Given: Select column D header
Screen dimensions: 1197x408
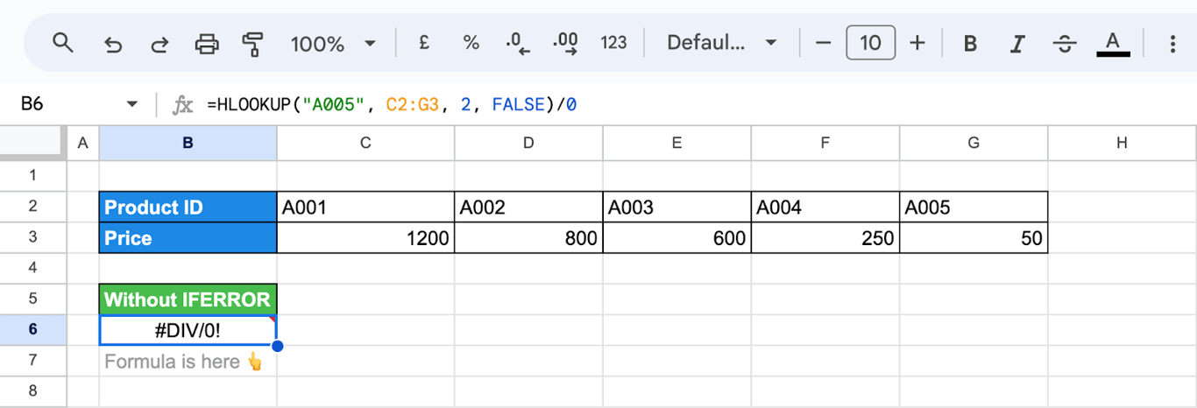Looking at the screenshot, I should 528,144.
